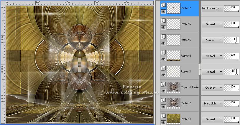The width and height of the screenshot is (240, 125).
Task: Select the Raster 1 layer thumbnail
Action: 173,119
